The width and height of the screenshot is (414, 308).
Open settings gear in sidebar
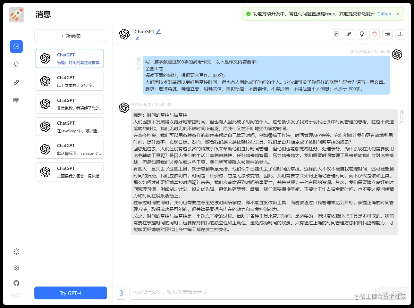[16, 268]
